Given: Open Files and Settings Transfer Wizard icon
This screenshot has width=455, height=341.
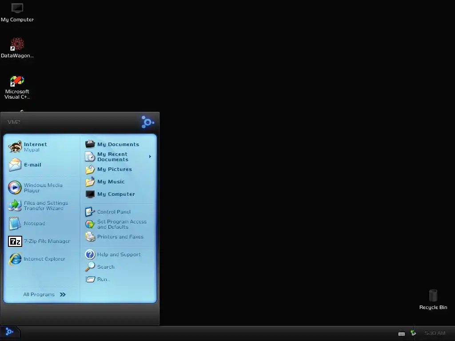Looking at the screenshot, I should pos(15,206).
